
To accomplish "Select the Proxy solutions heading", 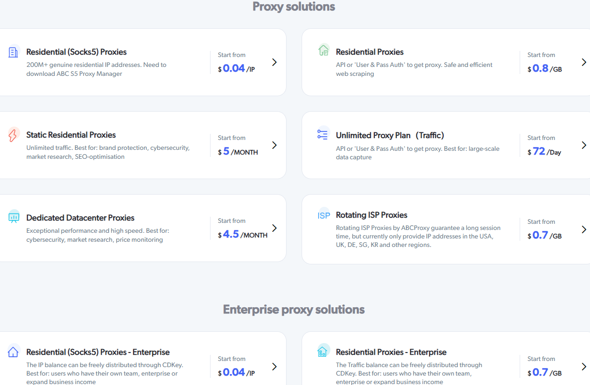I will pos(294,7).
